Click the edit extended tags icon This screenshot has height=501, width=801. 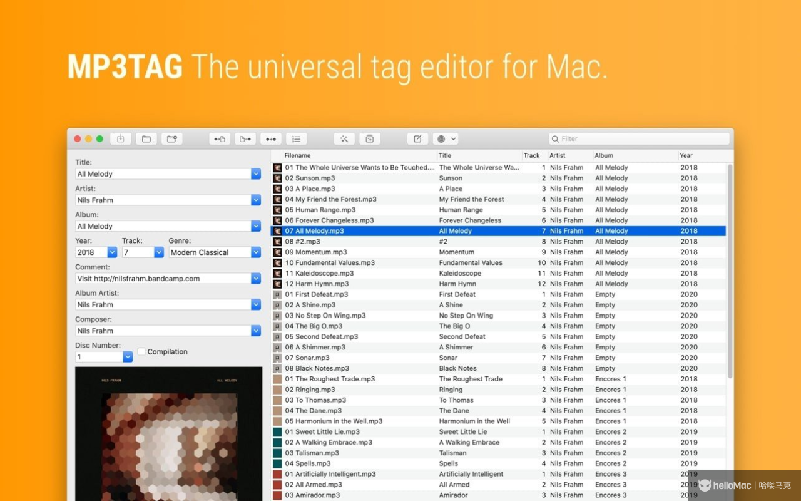pos(417,138)
